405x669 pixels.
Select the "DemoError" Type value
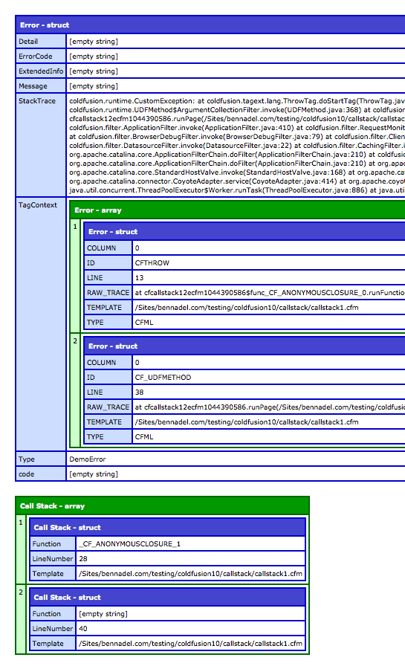88,459
